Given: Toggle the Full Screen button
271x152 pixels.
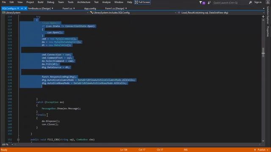Looking at the screenshot, I should tap(142, 2).
